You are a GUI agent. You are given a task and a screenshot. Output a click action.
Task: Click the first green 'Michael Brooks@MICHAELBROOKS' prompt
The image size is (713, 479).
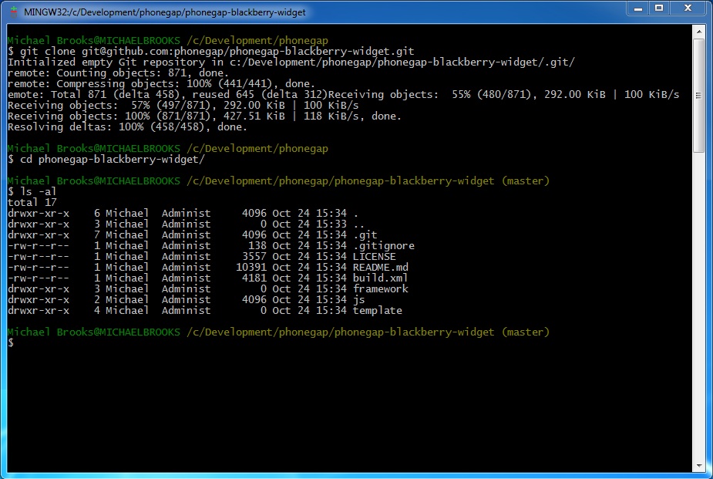(94, 40)
